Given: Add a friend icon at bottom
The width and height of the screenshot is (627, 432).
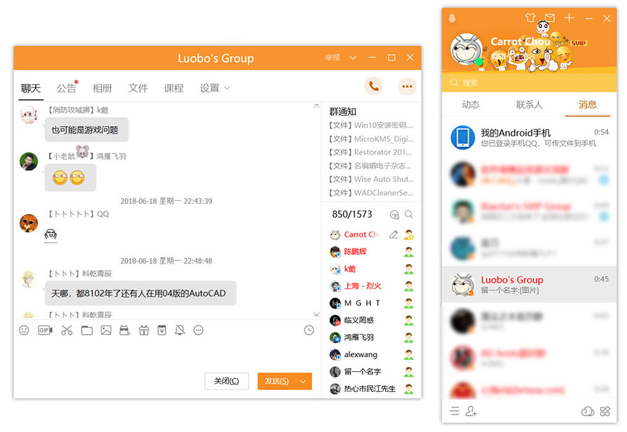Looking at the screenshot, I should pos(471,411).
